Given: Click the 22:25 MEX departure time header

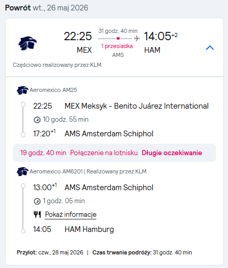Looking at the screenshot, I should pos(78,43).
